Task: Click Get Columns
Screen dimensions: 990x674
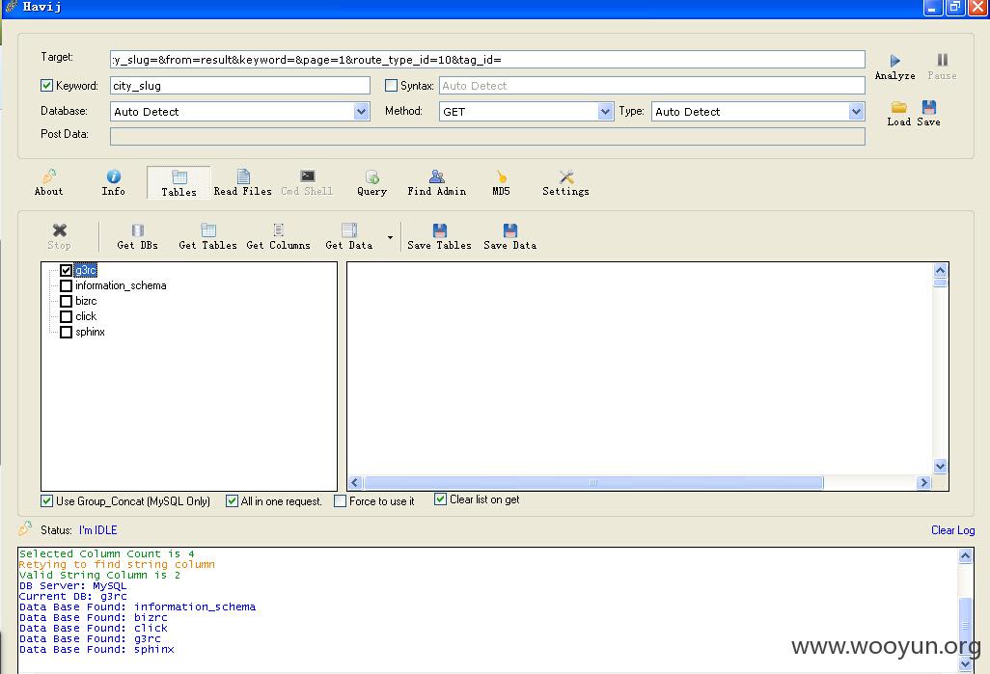Action: point(279,236)
